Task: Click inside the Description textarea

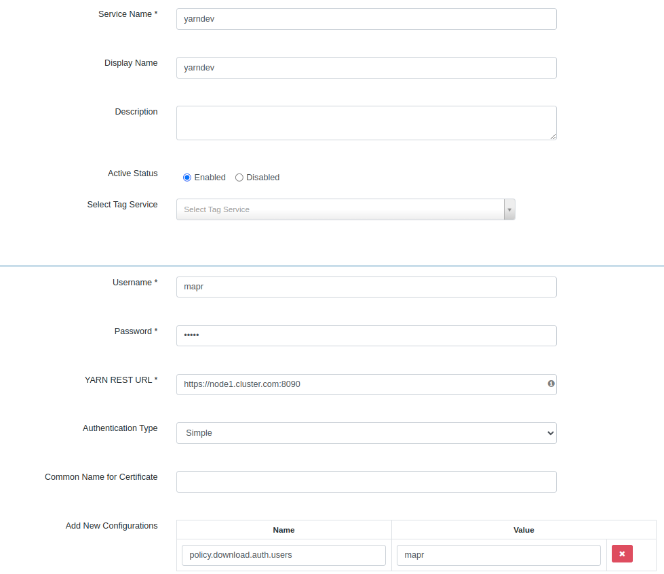Action: [x=366, y=123]
